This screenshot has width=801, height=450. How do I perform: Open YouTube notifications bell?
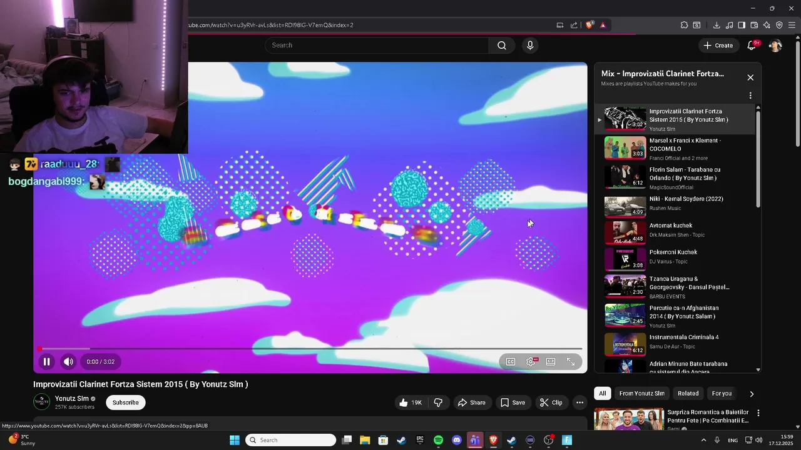[752, 45]
